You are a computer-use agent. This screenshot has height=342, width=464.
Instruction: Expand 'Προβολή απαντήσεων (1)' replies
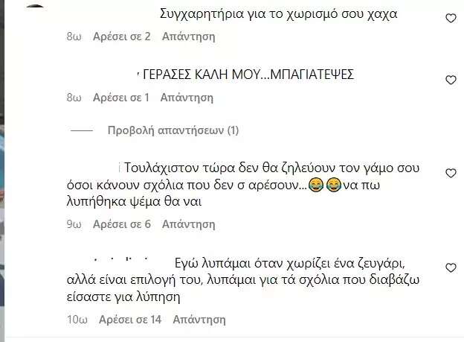tap(173, 130)
